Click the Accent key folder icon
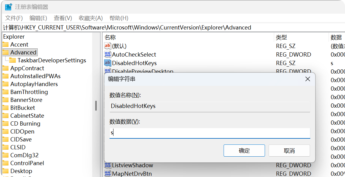This screenshot has height=177, width=345. pos(5,45)
